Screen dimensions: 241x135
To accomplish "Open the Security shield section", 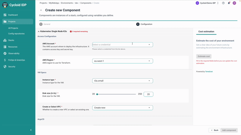I will (x=5, y=67).
